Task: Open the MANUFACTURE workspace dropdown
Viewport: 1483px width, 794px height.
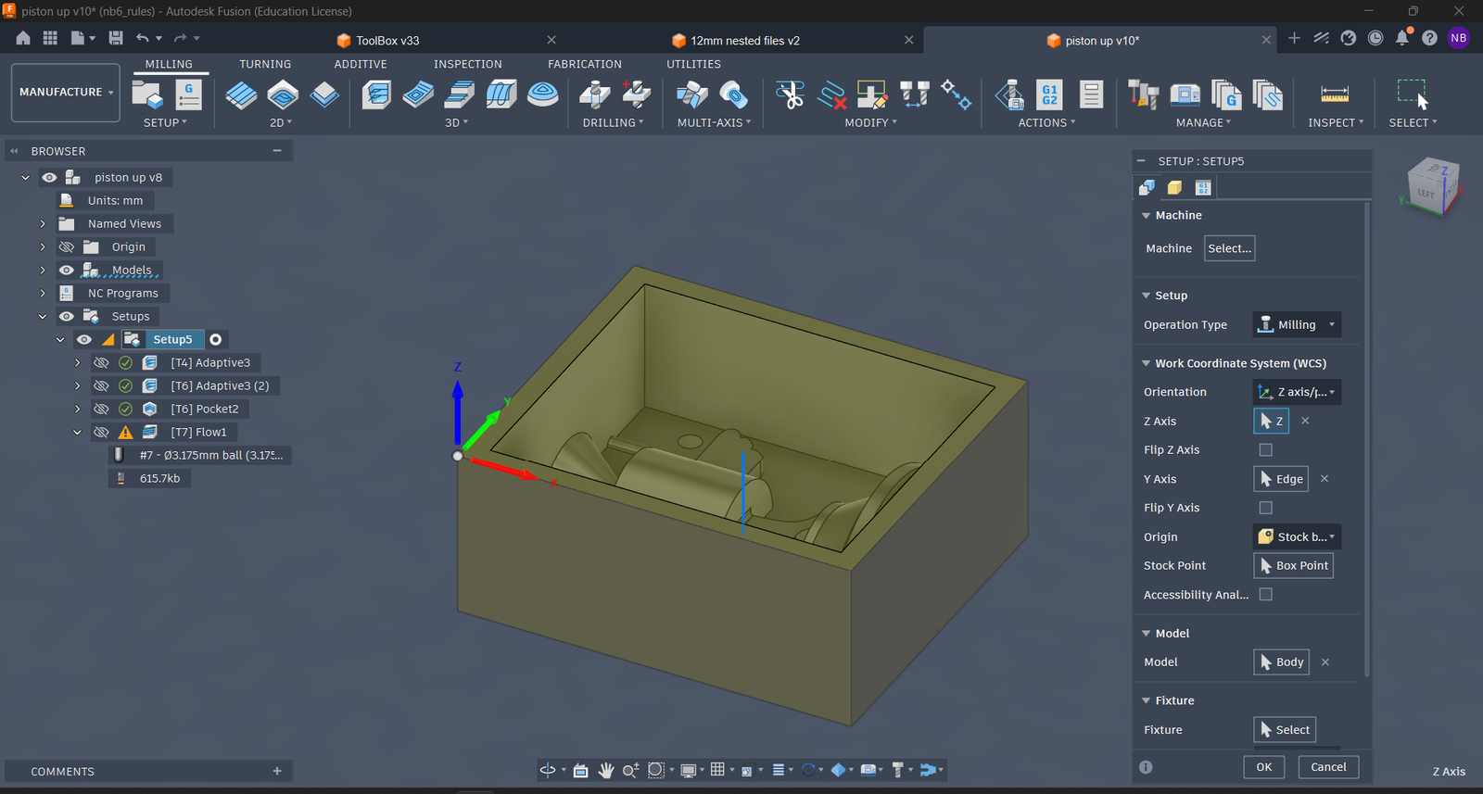Action: coord(66,93)
